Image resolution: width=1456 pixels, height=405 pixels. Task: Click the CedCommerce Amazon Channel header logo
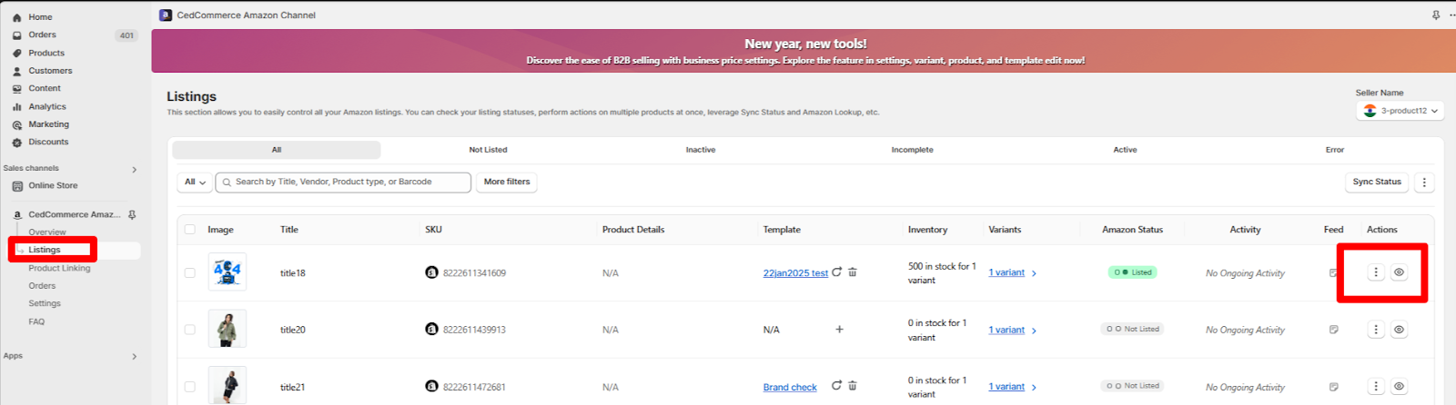(165, 15)
